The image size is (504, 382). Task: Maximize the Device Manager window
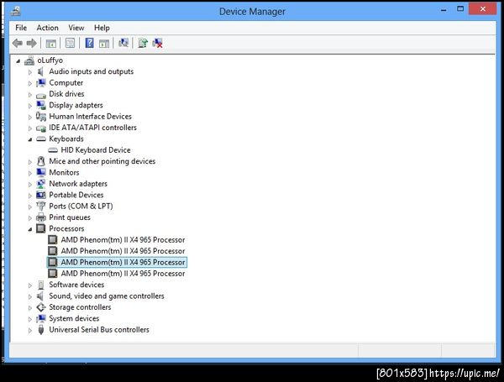[460, 9]
